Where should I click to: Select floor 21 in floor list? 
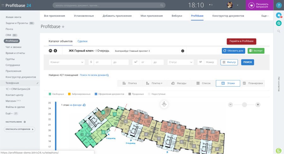coord(50,125)
